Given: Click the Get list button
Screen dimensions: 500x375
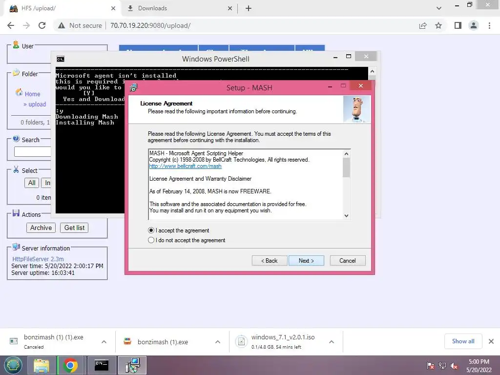Looking at the screenshot, I should 74,228.
